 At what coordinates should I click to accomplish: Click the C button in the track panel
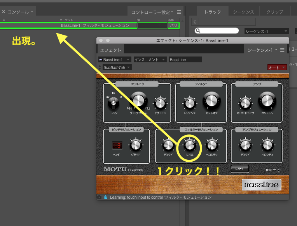(195, 22)
